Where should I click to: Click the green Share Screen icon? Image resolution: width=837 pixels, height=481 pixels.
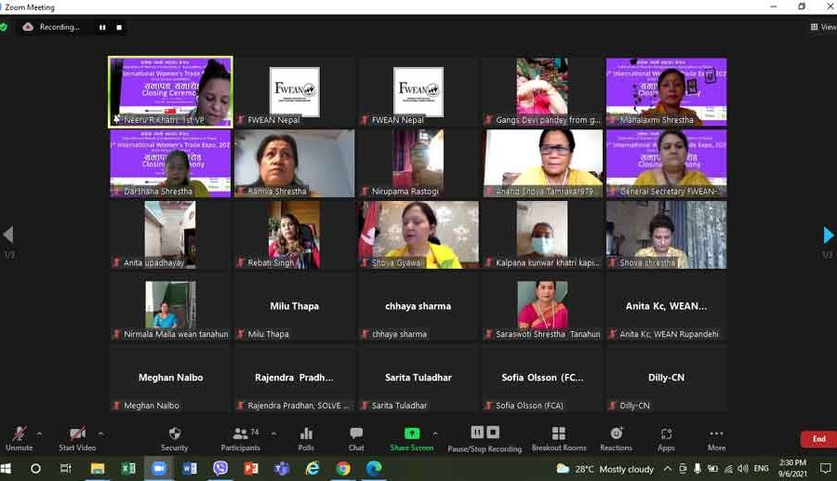coord(411,434)
